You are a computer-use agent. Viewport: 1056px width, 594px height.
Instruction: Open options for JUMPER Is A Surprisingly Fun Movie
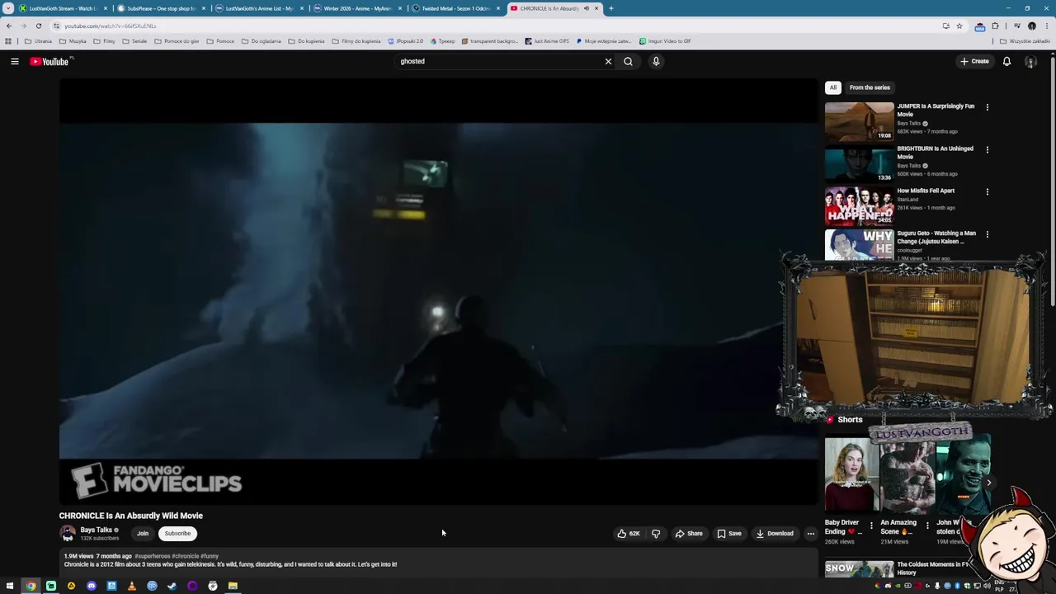coord(987,106)
